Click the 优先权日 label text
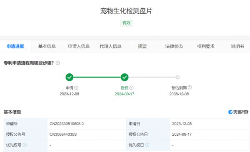This screenshot has width=250, height=152. coord(136,145)
